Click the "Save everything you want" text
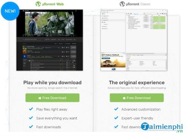 pos(57,118)
